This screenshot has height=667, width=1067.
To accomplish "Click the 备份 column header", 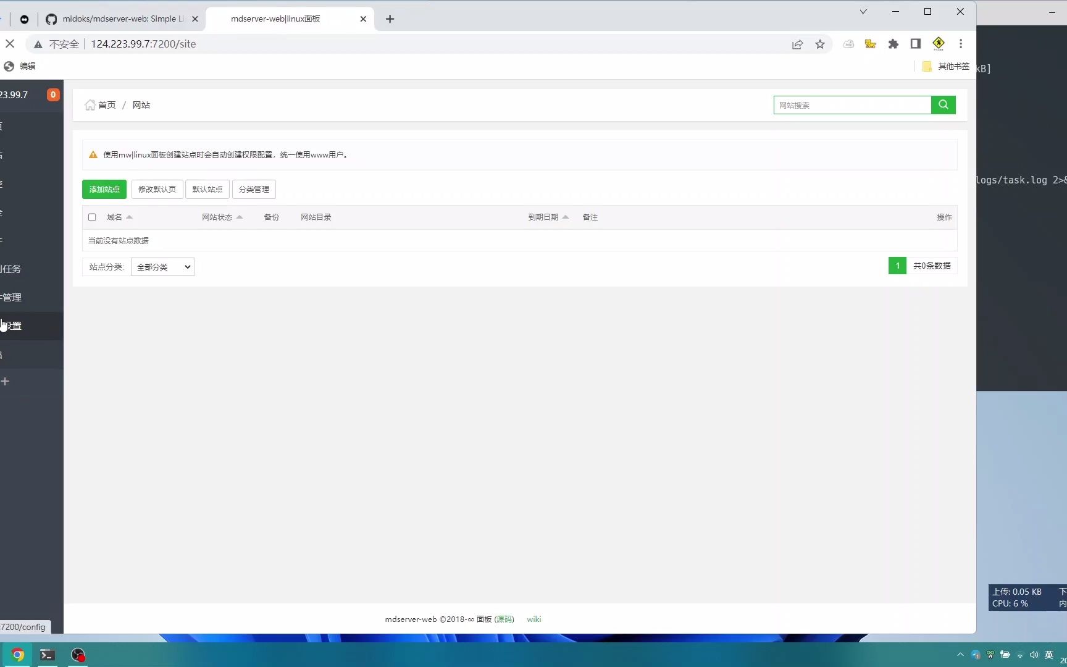I will (x=272, y=217).
